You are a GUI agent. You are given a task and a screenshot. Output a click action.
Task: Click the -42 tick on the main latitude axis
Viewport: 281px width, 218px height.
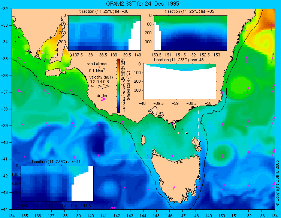click(4, 176)
